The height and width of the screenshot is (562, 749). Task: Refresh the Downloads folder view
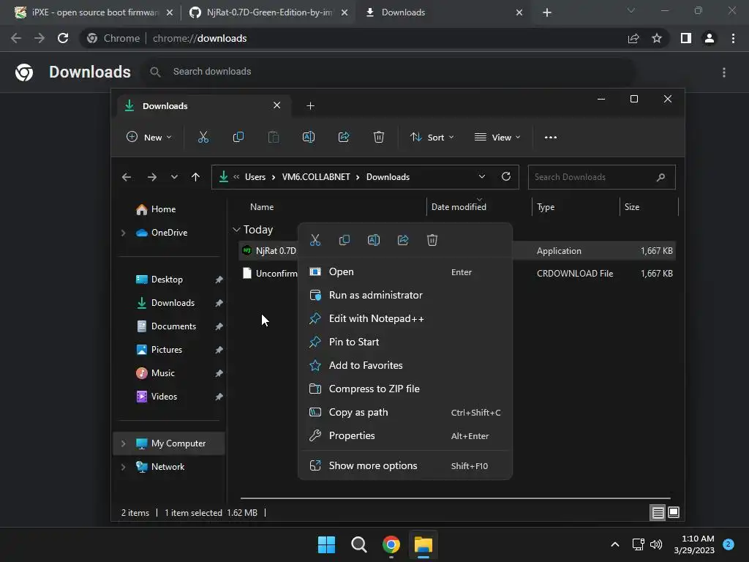point(506,177)
